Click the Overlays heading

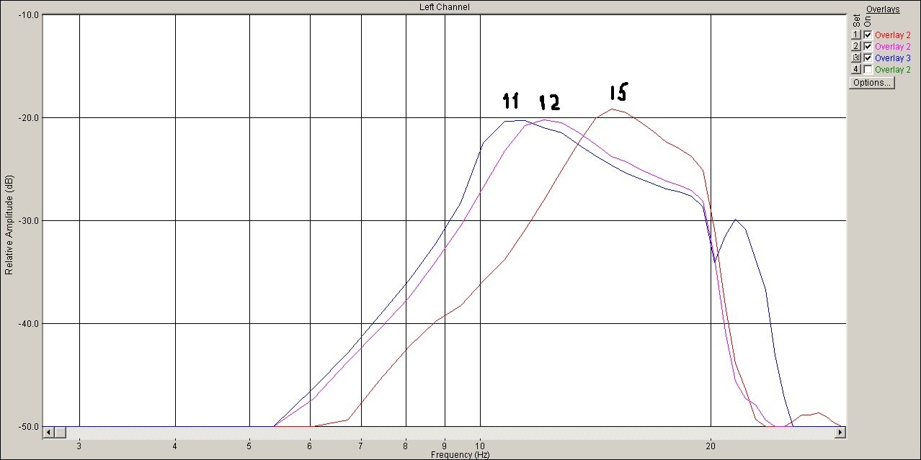pos(883,9)
